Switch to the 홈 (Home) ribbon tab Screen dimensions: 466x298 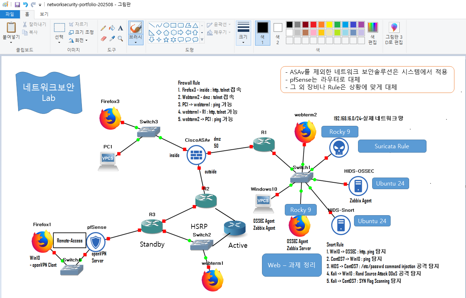point(27,14)
